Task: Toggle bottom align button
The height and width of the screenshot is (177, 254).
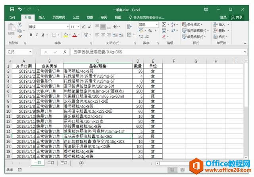Action: [x=109, y=27]
